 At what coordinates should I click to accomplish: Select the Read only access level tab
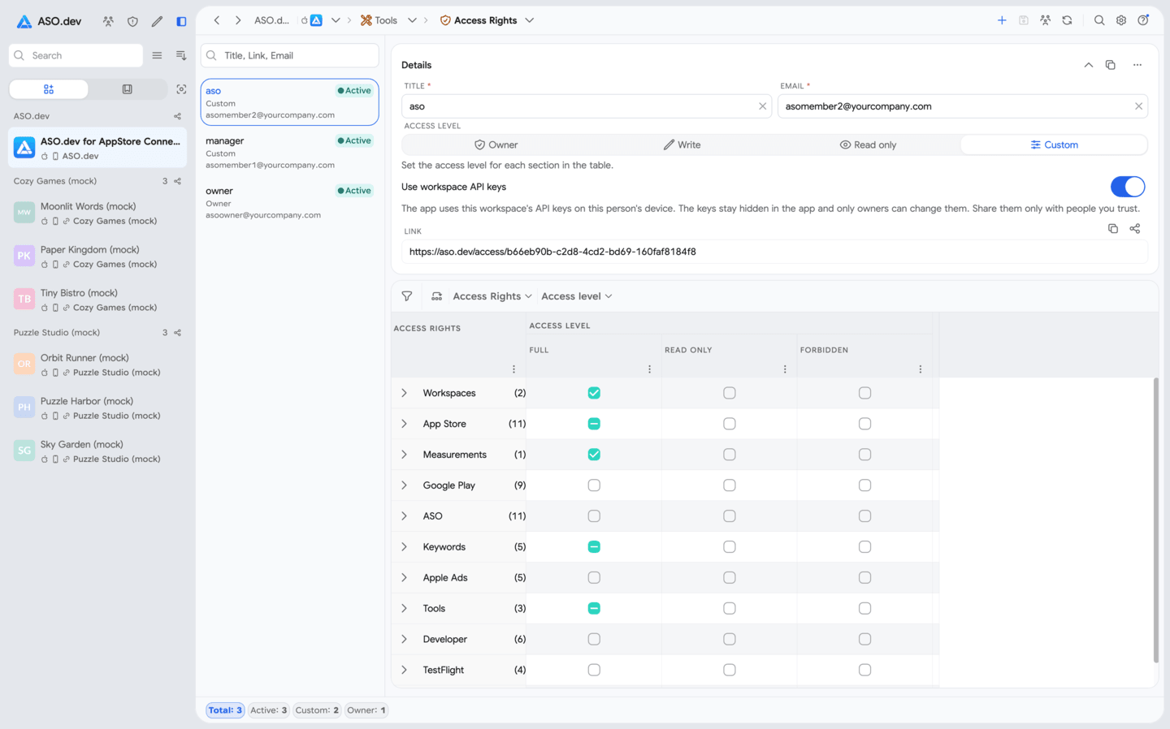pyautogui.click(x=868, y=145)
